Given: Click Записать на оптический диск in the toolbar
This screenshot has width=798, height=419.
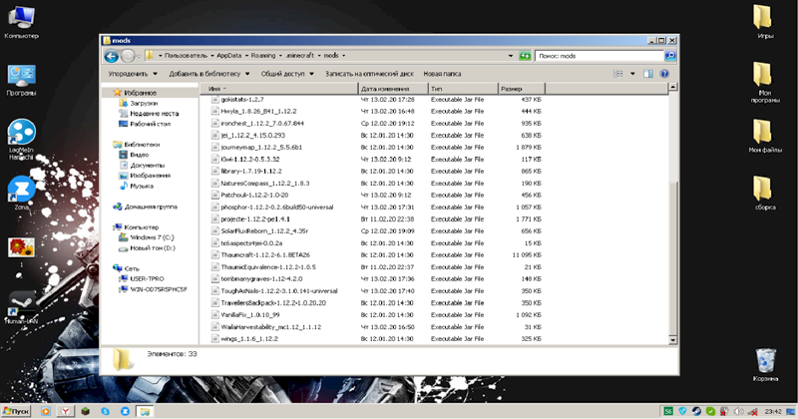Looking at the screenshot, I should 369,74.
